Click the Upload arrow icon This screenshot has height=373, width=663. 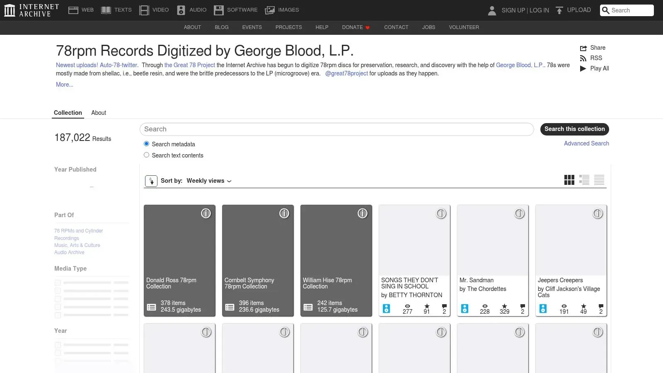(559, 10)
